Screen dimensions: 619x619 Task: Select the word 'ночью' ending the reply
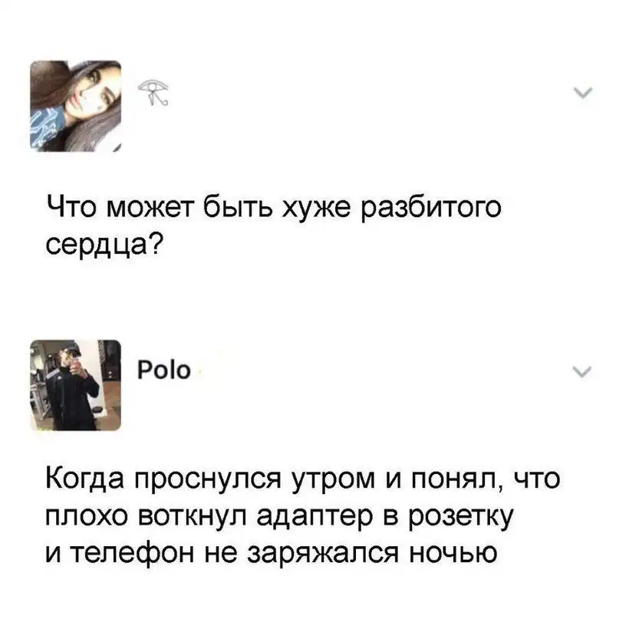pyautogui.click(x=453, y=553)
